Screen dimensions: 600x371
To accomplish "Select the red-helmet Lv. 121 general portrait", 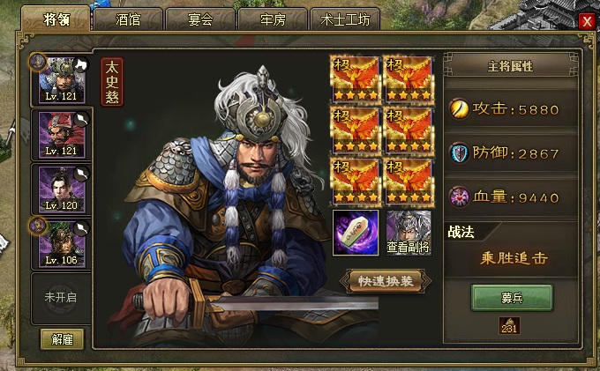I will click(62, 135).
